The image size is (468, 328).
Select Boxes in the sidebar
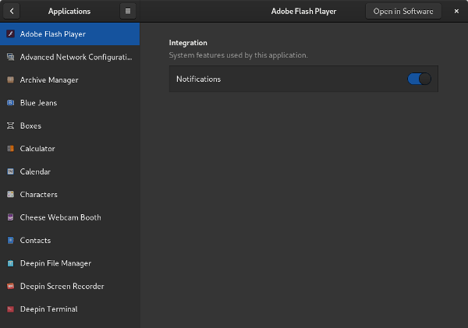click(x=70, y=125)
